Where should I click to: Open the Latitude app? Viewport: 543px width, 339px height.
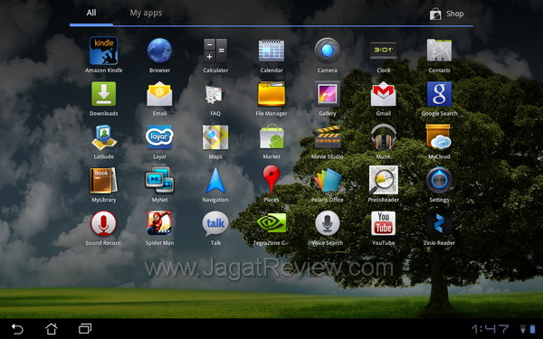(103, 137)
